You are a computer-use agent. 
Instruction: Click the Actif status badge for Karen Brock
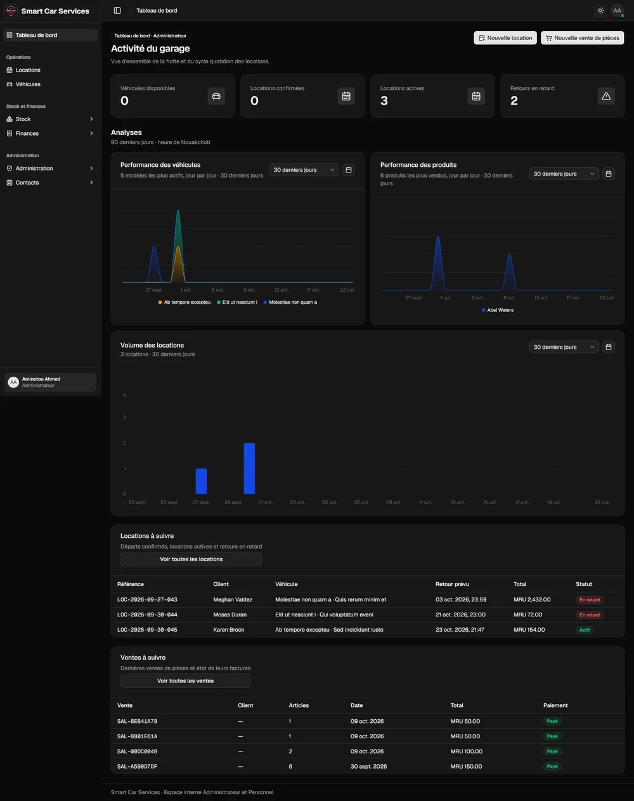coord(585,630)
